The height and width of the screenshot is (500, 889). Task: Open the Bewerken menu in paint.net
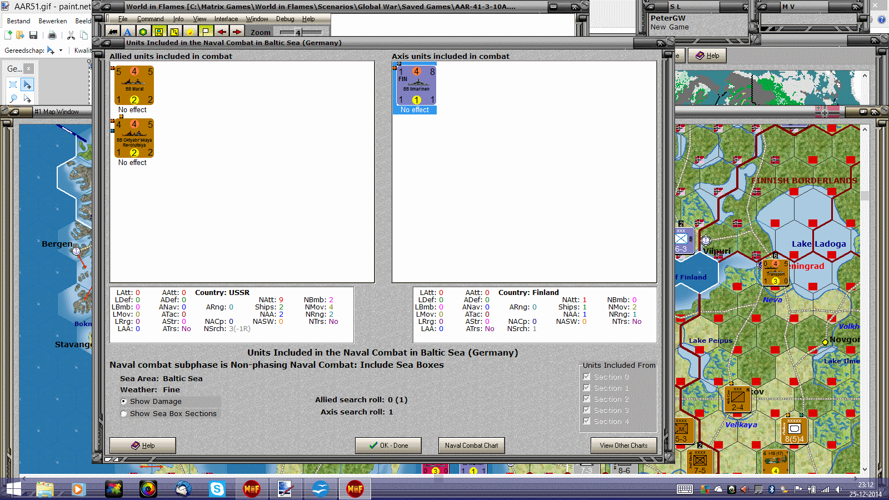pyautogui.click(x=53, y=21)
